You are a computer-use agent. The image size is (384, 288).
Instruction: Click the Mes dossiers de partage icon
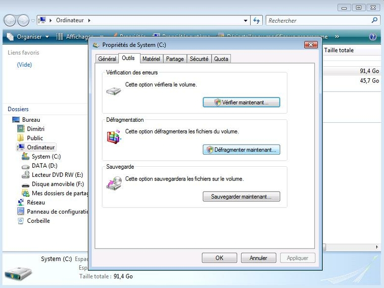pos(25,193)
